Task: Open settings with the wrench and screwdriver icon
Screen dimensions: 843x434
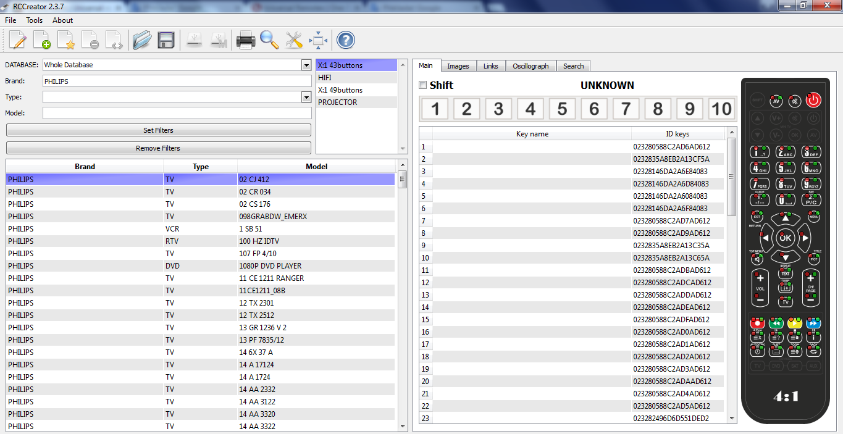Action: pos(294,41)
